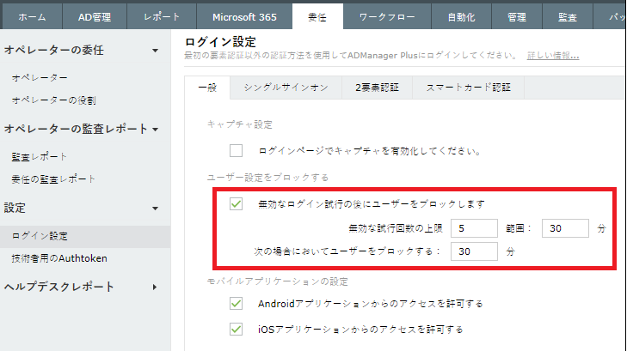Click the ユーザー設定をブロックする section label

pos(267,178)
